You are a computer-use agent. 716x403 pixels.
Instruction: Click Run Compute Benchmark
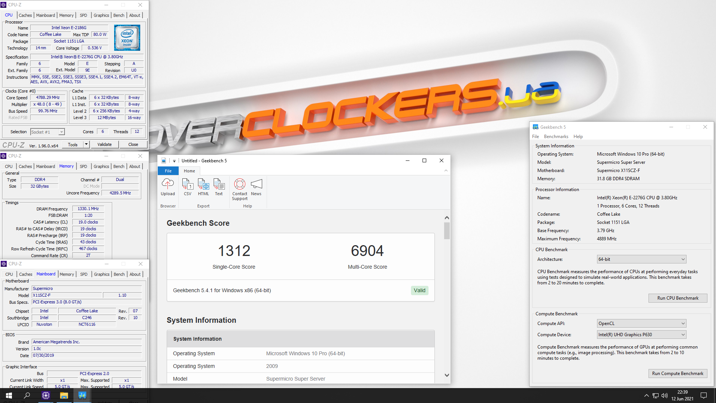click(678, 374)
